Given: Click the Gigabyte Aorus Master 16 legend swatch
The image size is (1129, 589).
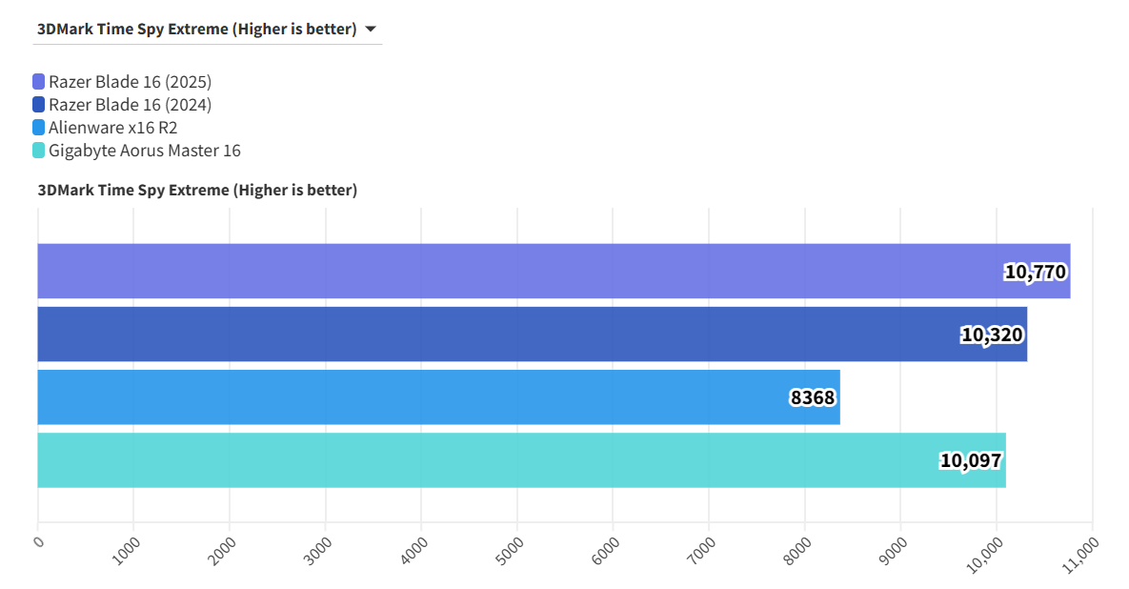Looking at the screenshot, I should pyautogui.click(x=38, y=151).
